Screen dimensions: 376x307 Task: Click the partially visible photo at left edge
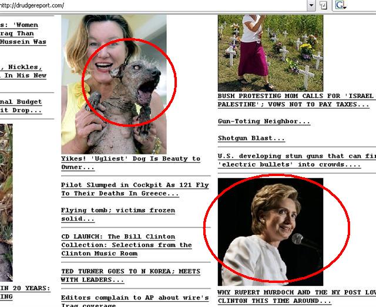[6, 203]
